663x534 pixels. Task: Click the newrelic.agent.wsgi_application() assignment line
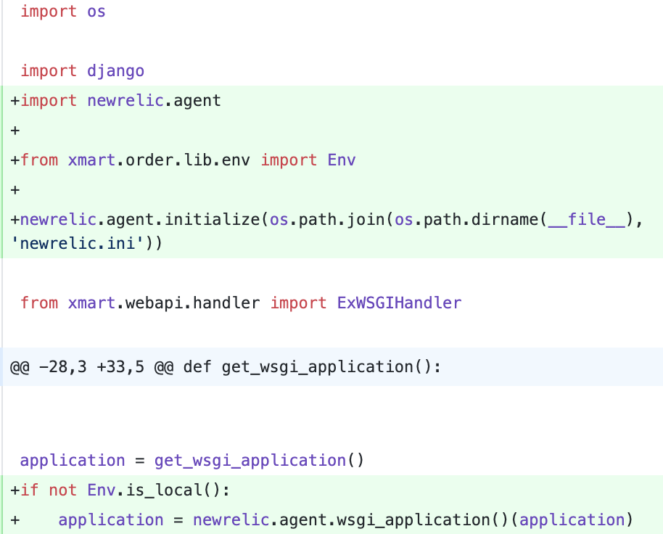click(322, 519)
